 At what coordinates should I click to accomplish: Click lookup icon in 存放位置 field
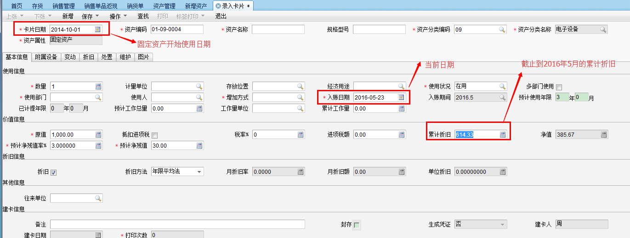click(x=301, y=86)
